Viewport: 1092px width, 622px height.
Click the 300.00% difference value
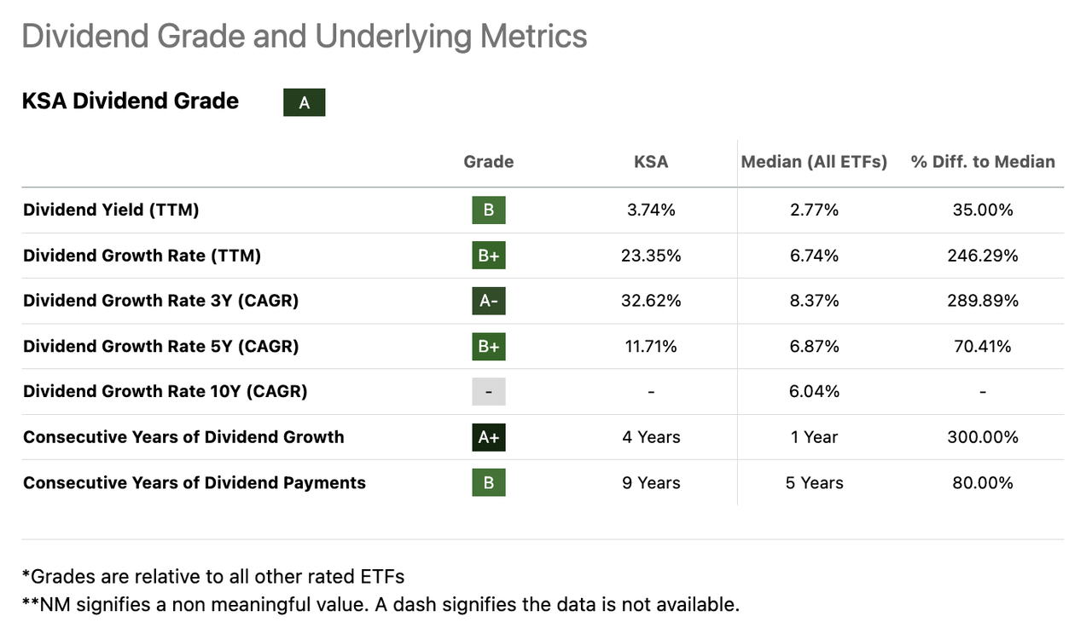tap(983, 437)
